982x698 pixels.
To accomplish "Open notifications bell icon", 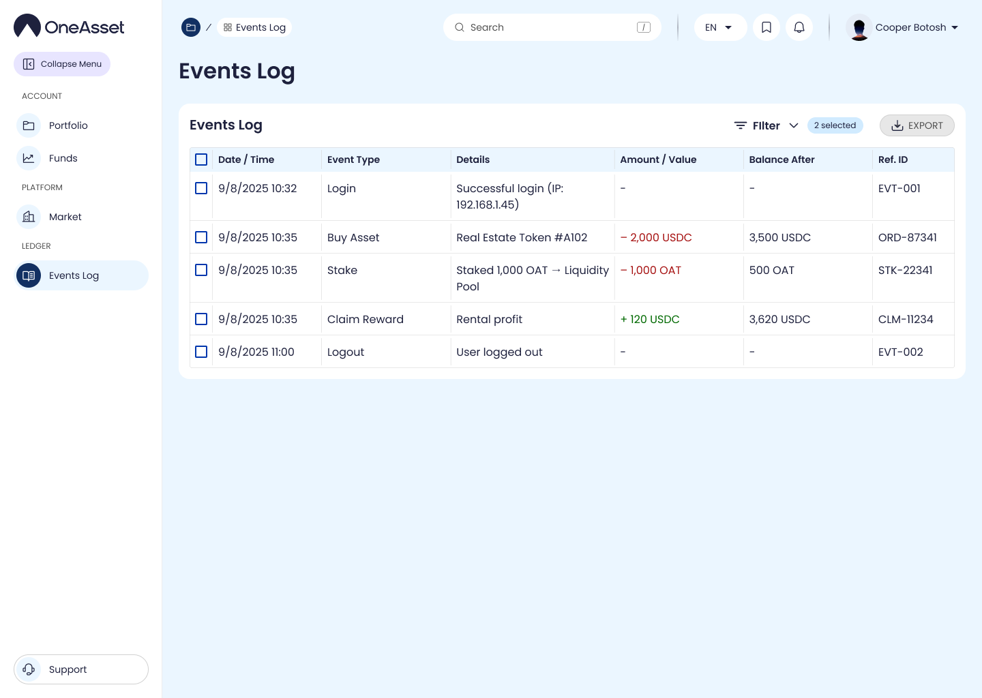I will pyautogui.click(x=799, y=27).
